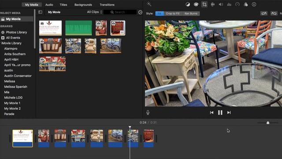Image resolution: width=282 pixels, height=159 pixels.
Task: Select the Parade event
Action: tap(9, 114)
